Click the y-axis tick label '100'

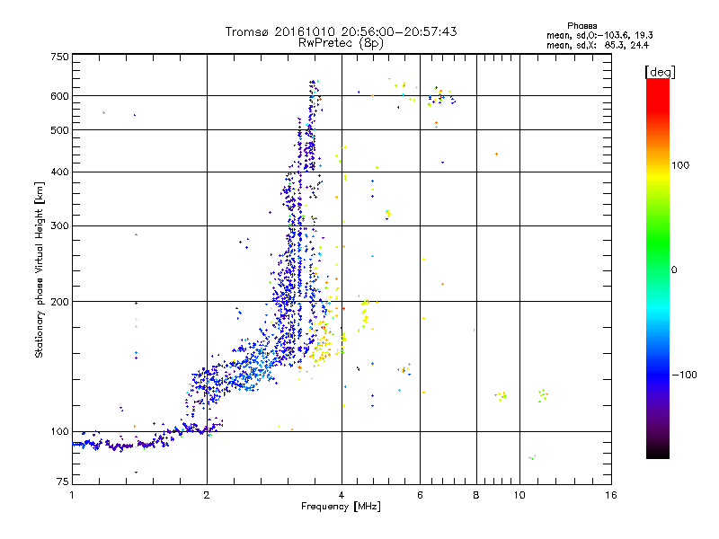59,432
